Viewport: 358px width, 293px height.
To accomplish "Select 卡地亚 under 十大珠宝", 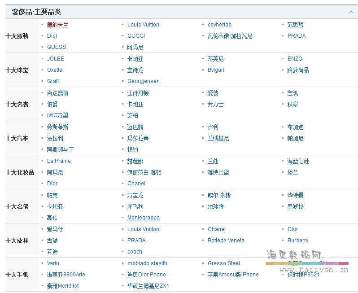I will (x=135, y=59).
